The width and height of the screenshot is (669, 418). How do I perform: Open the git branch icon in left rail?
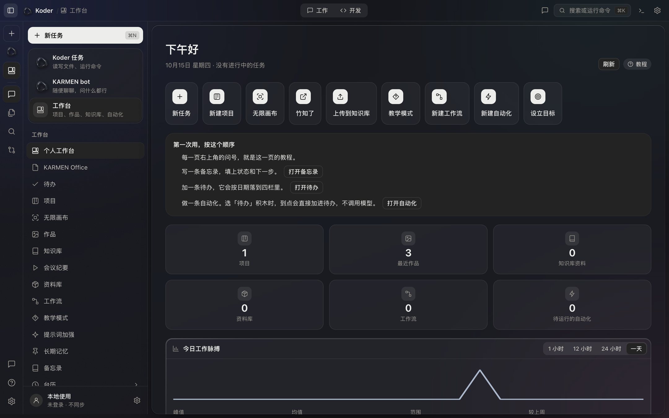pyautogui.click(x=11, y=150)
